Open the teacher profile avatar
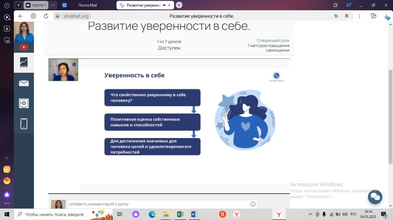This screenshot has width=393, height=220. tap(24, 32)
